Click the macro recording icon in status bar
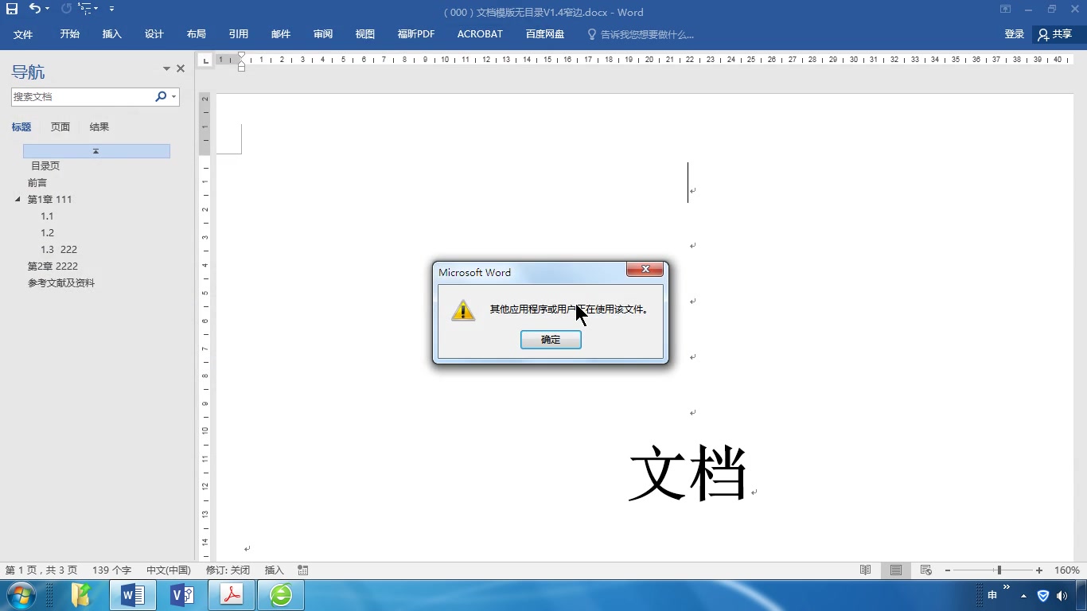Screen dimensions: 1087x611 302,570
